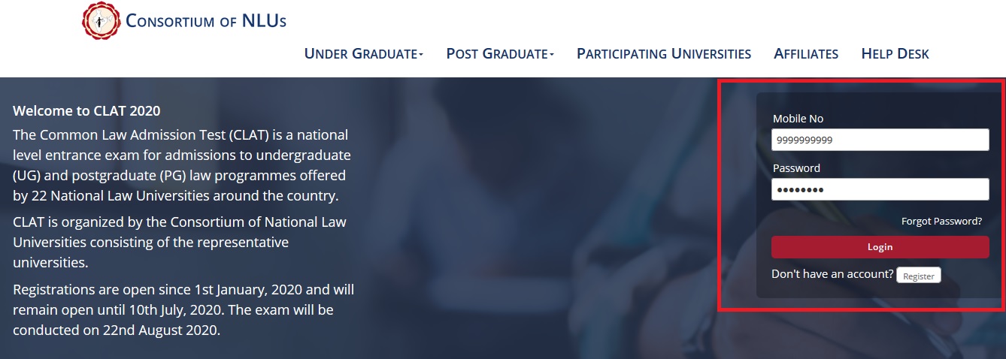Image resolution: width=1006 pixels, height=359 pixels.
Task: Click the Password field label
Action: point(796,168)
